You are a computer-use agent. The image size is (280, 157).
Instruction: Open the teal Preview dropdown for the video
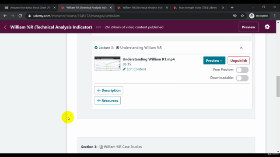tap(214, 61)
